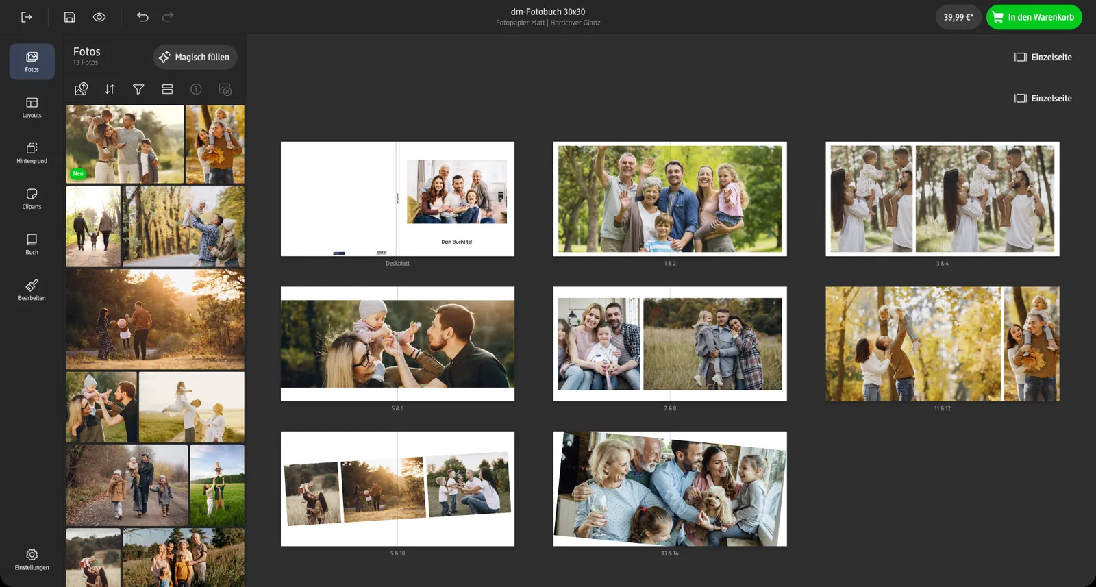Viewport: 1096px width, 587px height.
Task: Select spread pages 13 & 14
Action: pos(670,488)
